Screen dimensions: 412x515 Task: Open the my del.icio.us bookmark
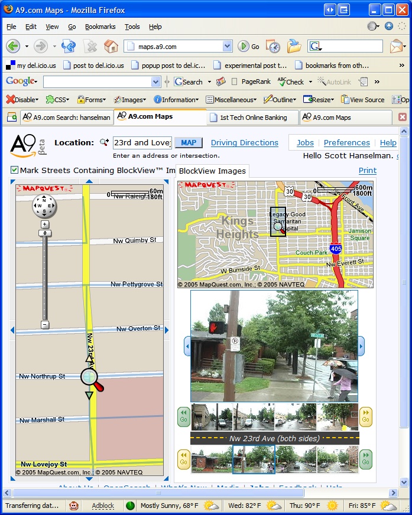tap(31, 66)
